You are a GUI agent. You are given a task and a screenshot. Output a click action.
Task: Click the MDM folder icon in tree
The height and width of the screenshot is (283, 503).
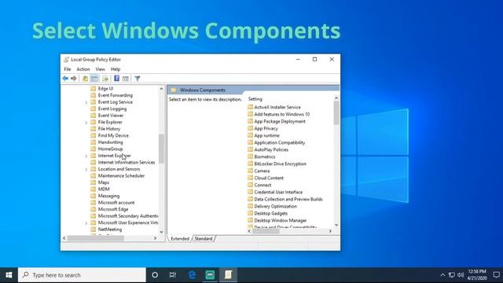[x=93, y=189]
